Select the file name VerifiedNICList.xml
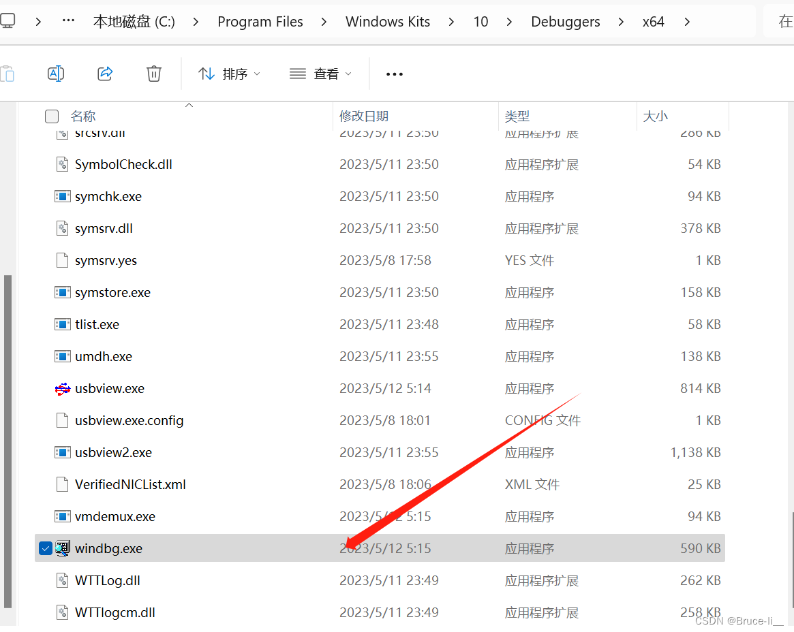 [131, 484]
